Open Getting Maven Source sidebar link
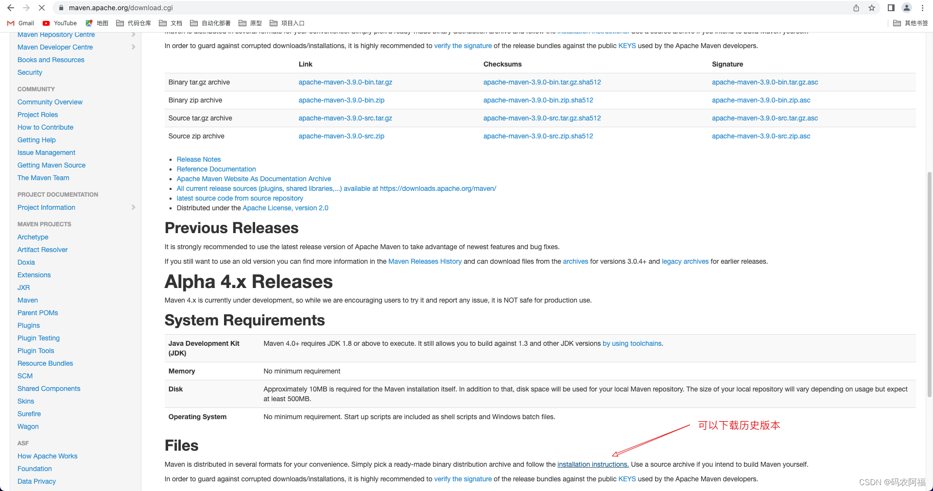Screen dimensions: 933x491 pos(52,165)
